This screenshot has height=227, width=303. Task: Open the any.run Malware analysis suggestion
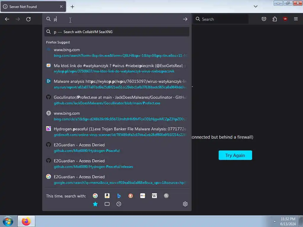tap(117, 84)
